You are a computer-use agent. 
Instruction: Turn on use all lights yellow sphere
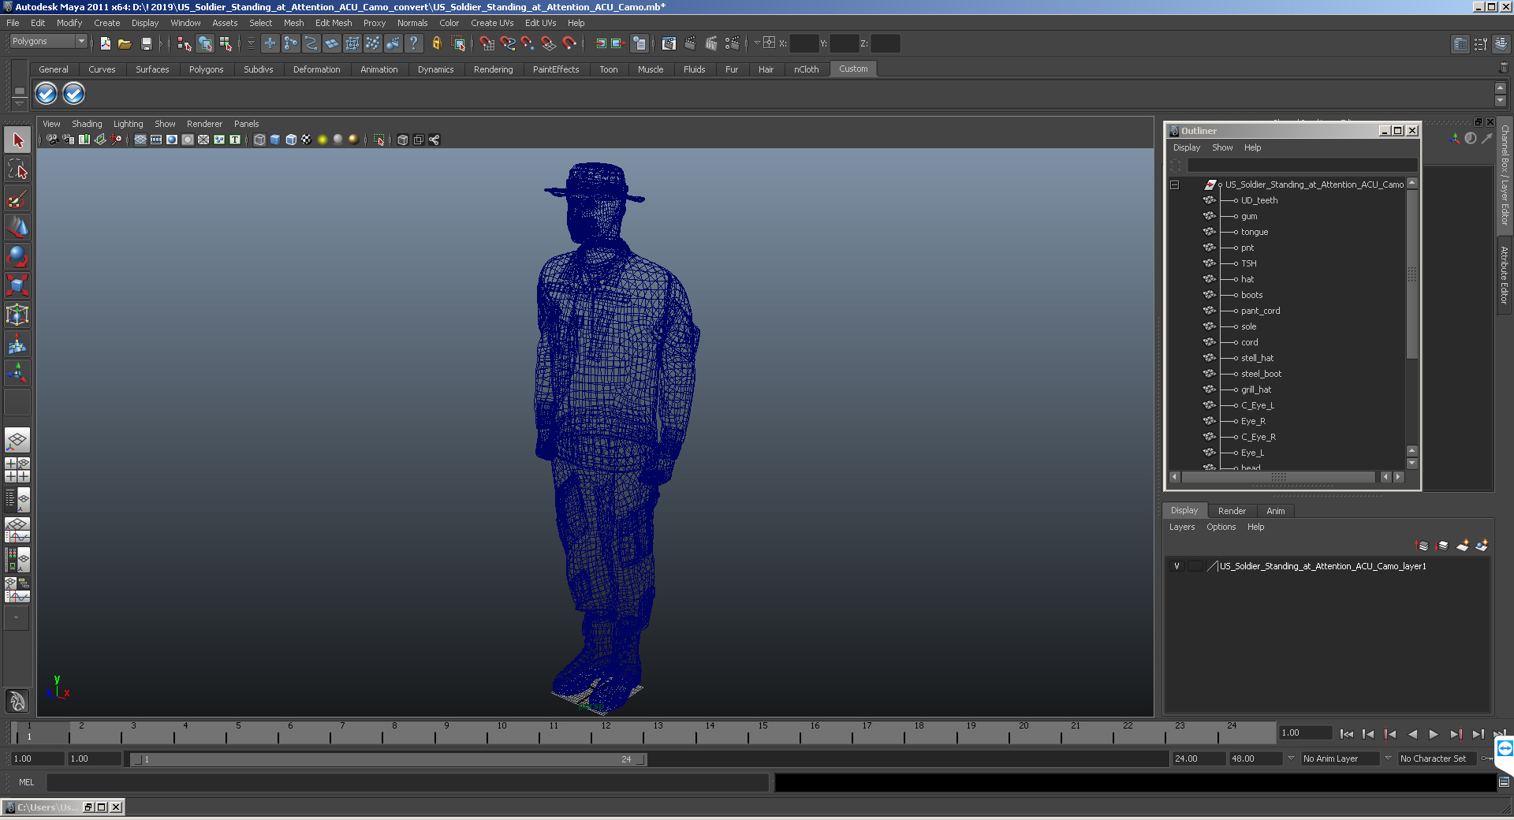pyautogui.click(x=323, y=140)
